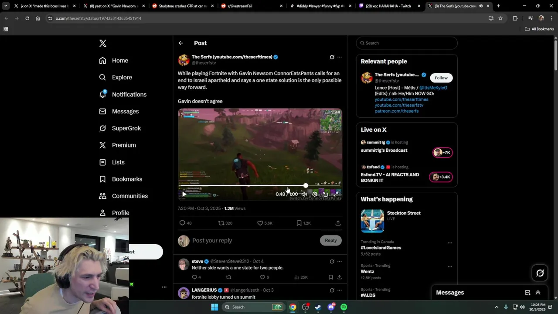Follow The Serfs account
Screen dimensions: 558x314
pos(441,78)
